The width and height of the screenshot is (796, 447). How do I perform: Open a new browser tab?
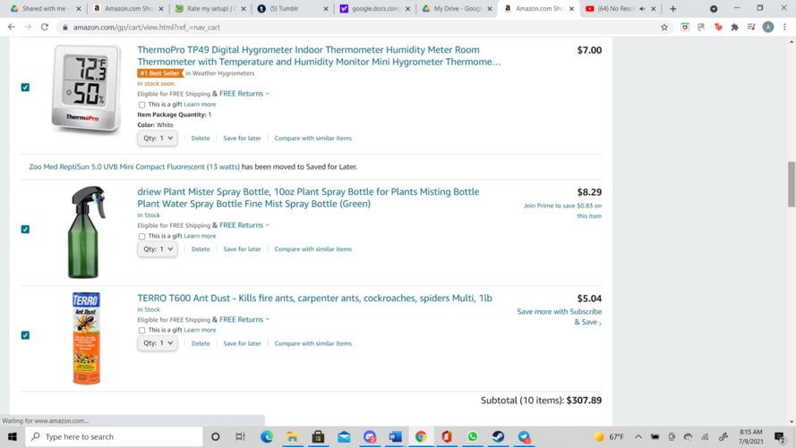672,8
